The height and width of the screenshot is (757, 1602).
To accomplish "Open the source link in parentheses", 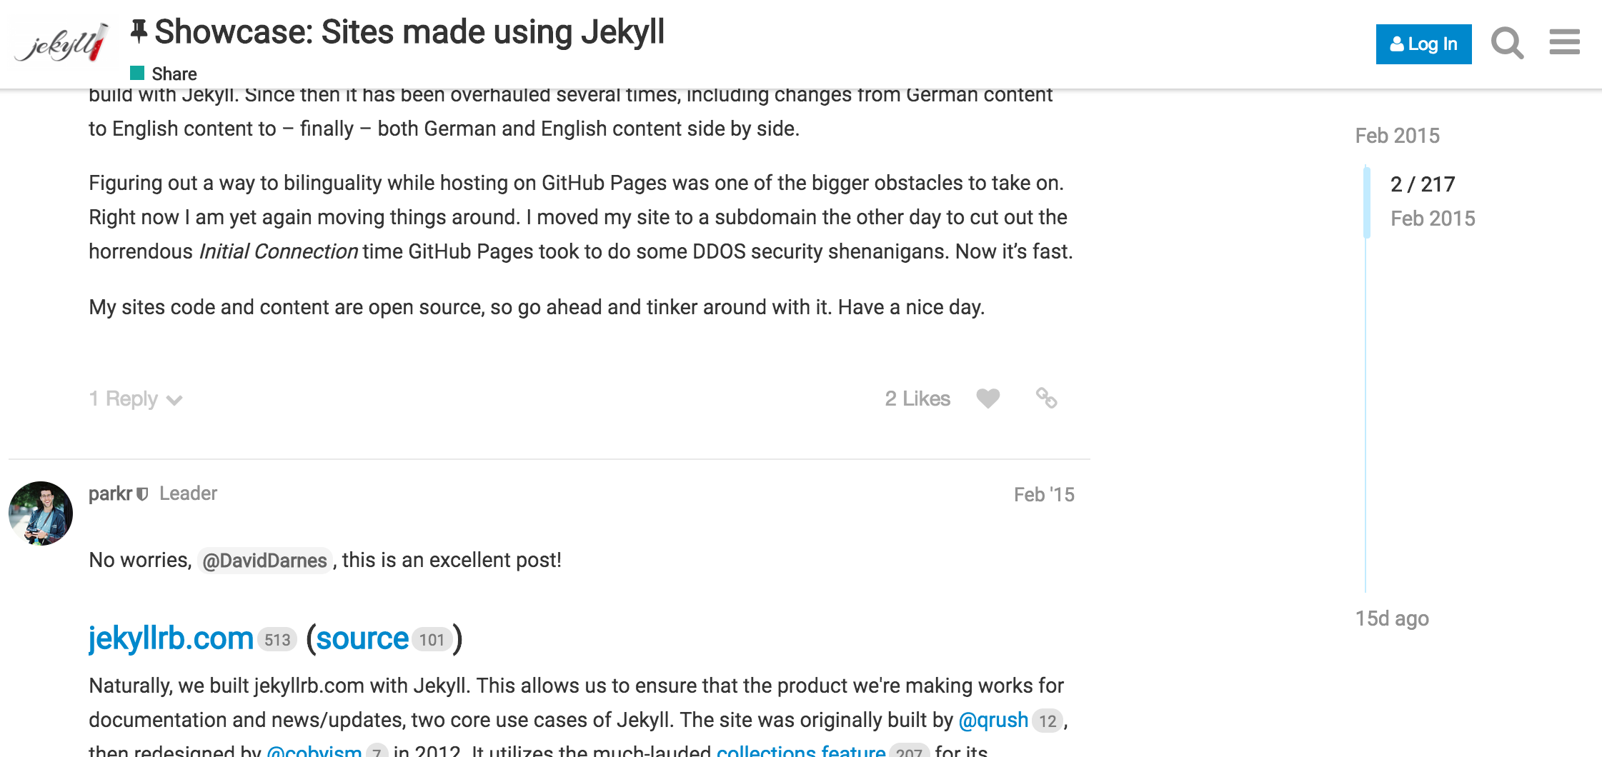I will pyautogui.click(x=362, y=638).
